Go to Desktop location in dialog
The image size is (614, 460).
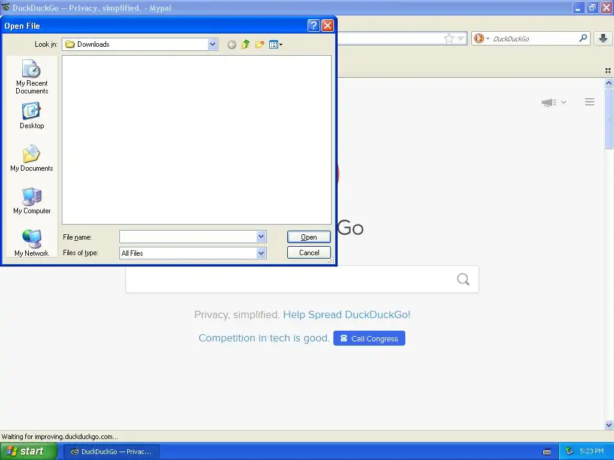[x=32, y=116]
